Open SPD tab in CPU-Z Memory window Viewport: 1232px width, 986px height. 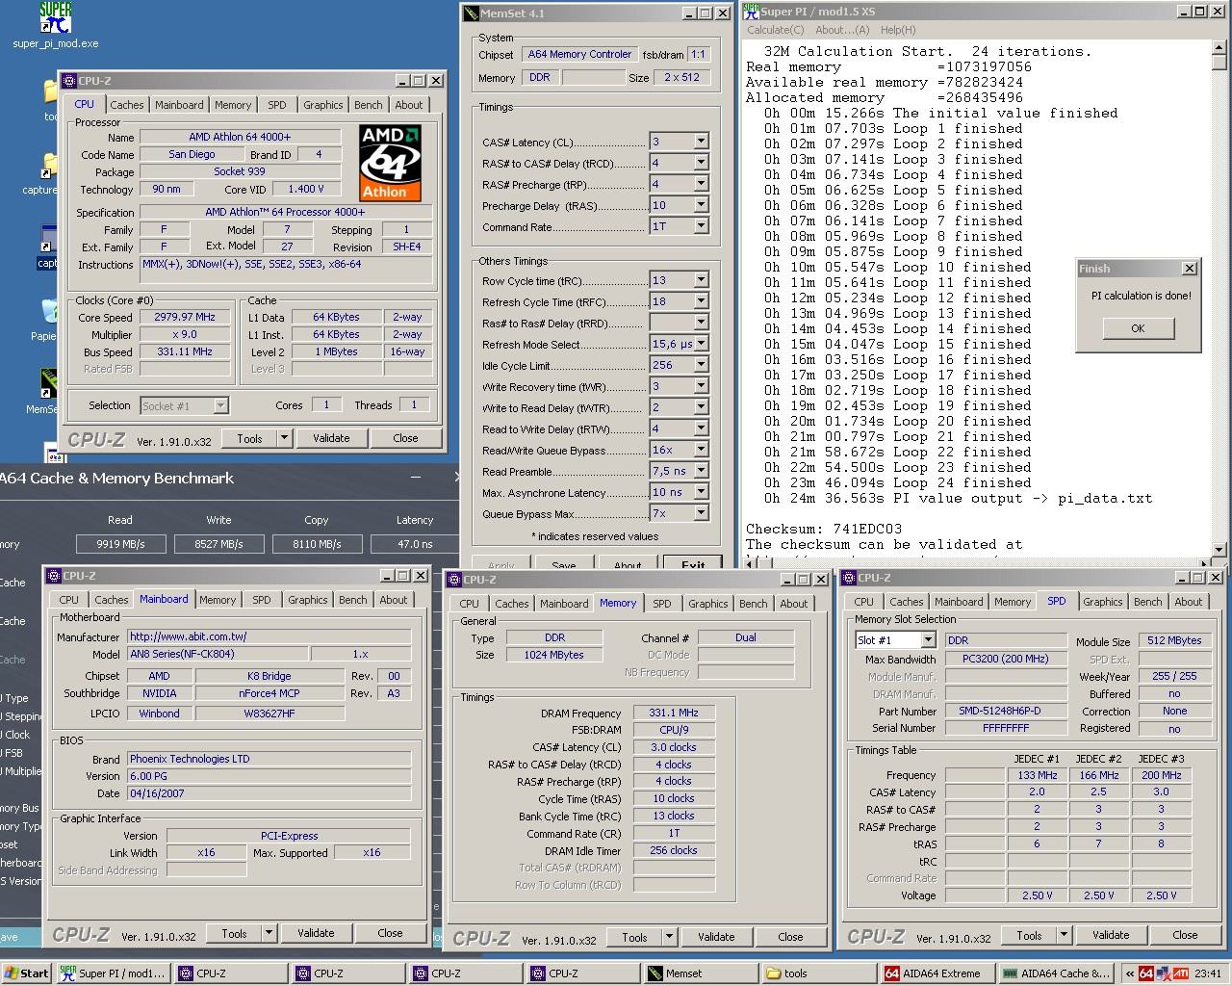click(662, 604)
